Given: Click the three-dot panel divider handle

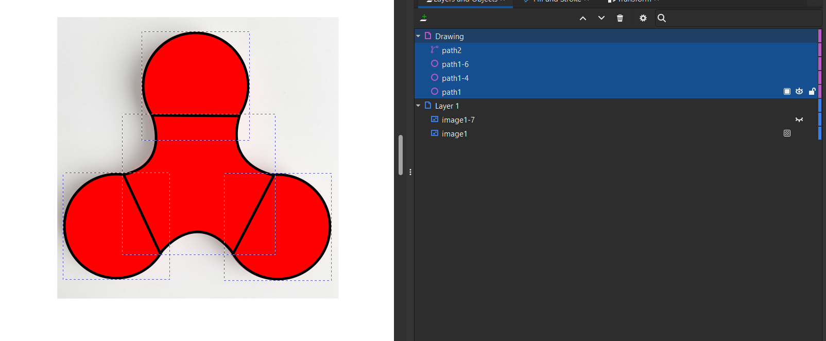Looking at the screenshot, I should tap(410, 172).
